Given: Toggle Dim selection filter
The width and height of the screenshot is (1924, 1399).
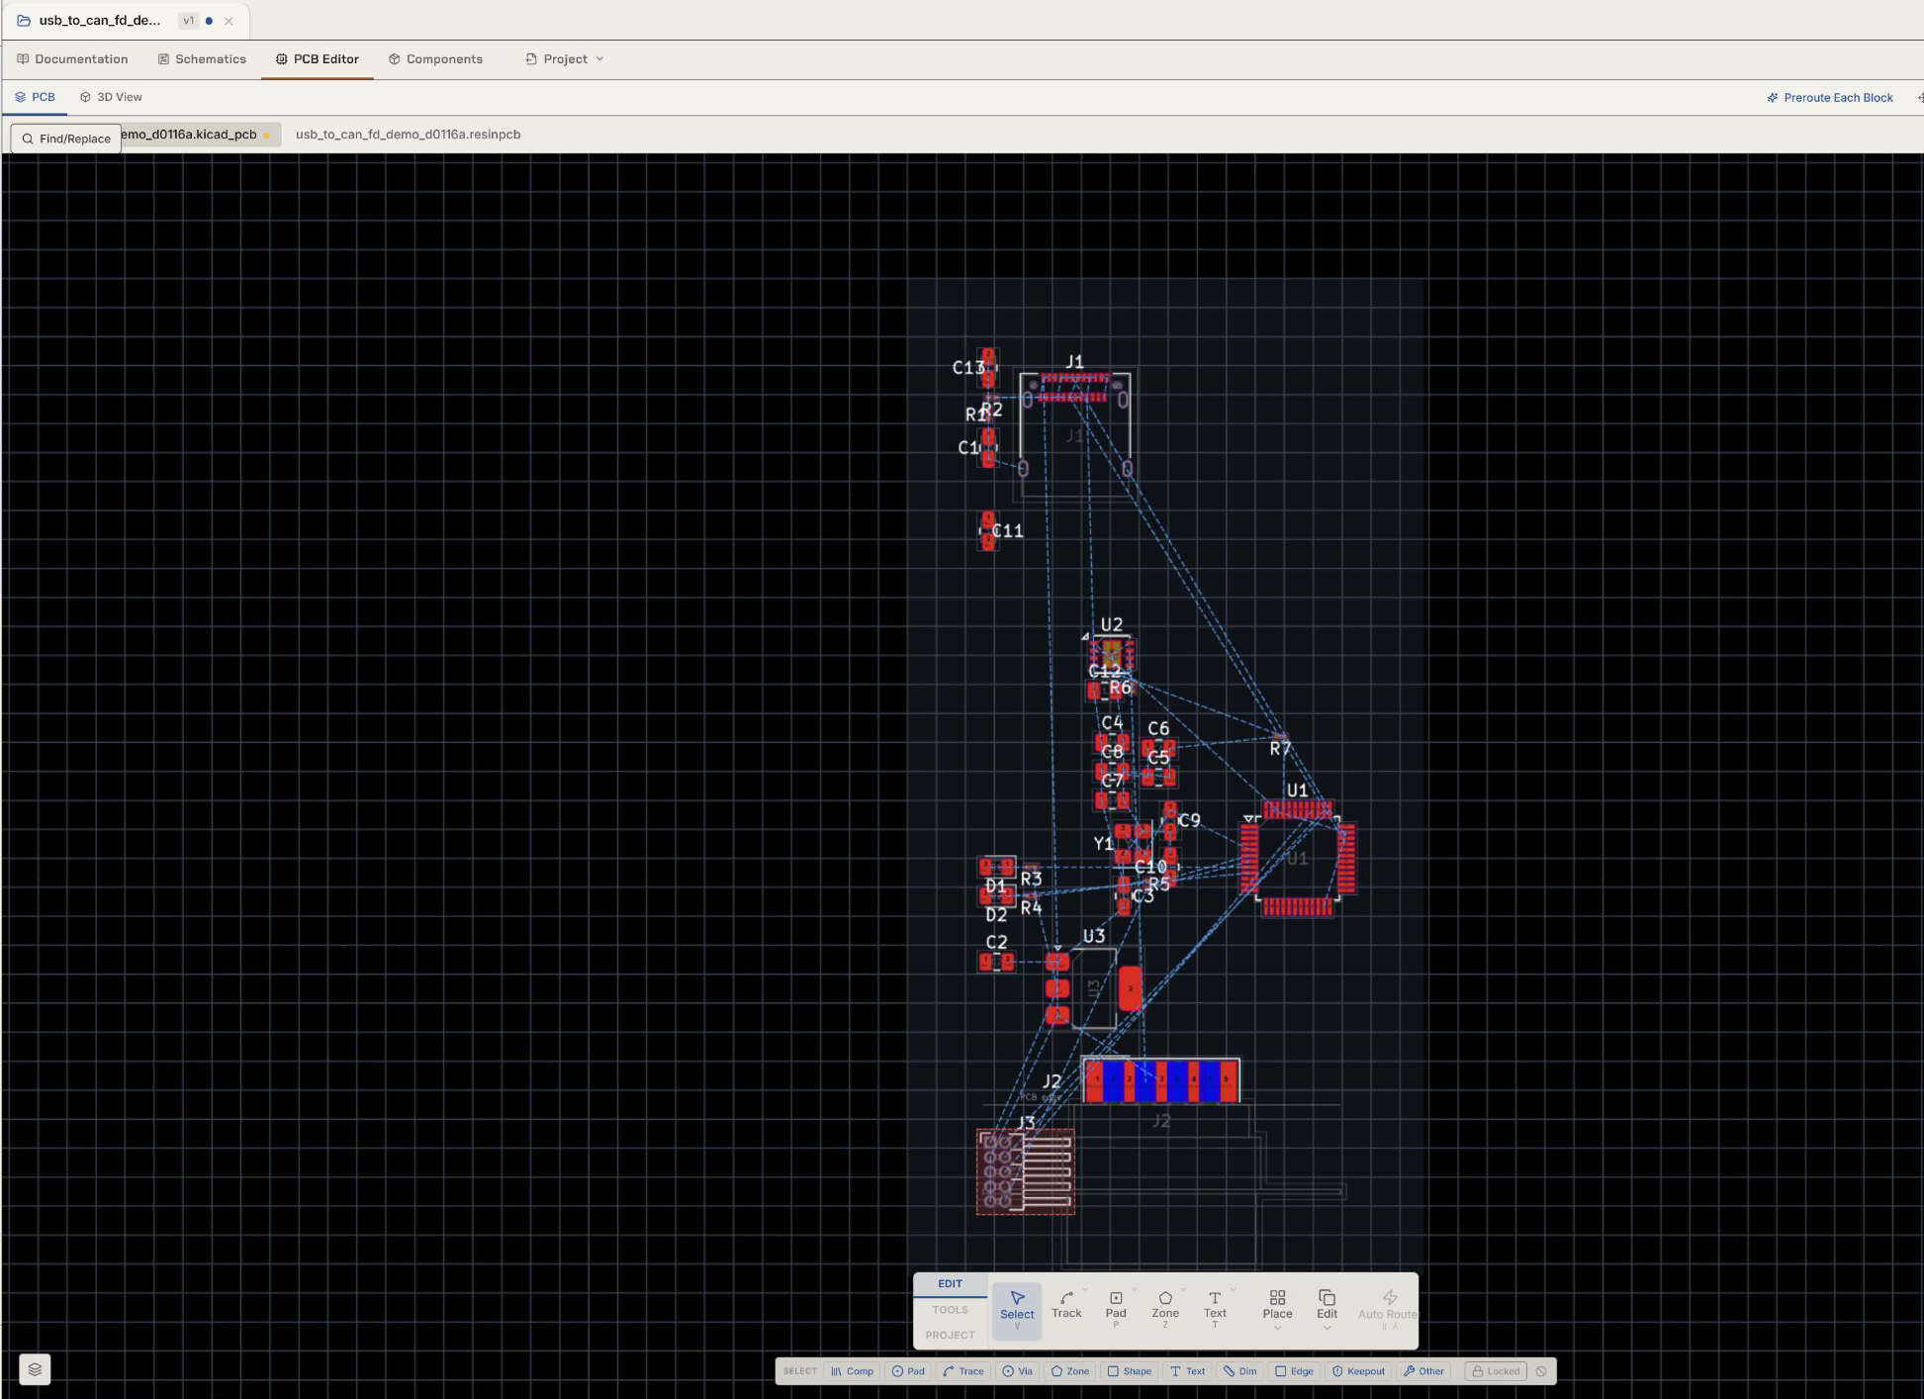Looking at the screenshot, I should (1239, 1371).
